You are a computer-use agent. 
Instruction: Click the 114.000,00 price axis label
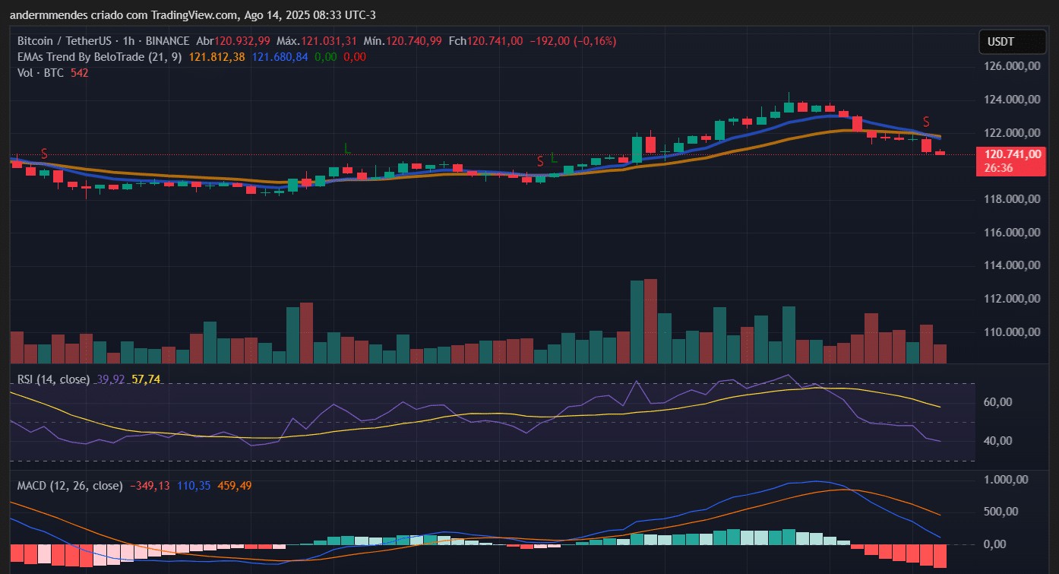(x=1011, y=265)
